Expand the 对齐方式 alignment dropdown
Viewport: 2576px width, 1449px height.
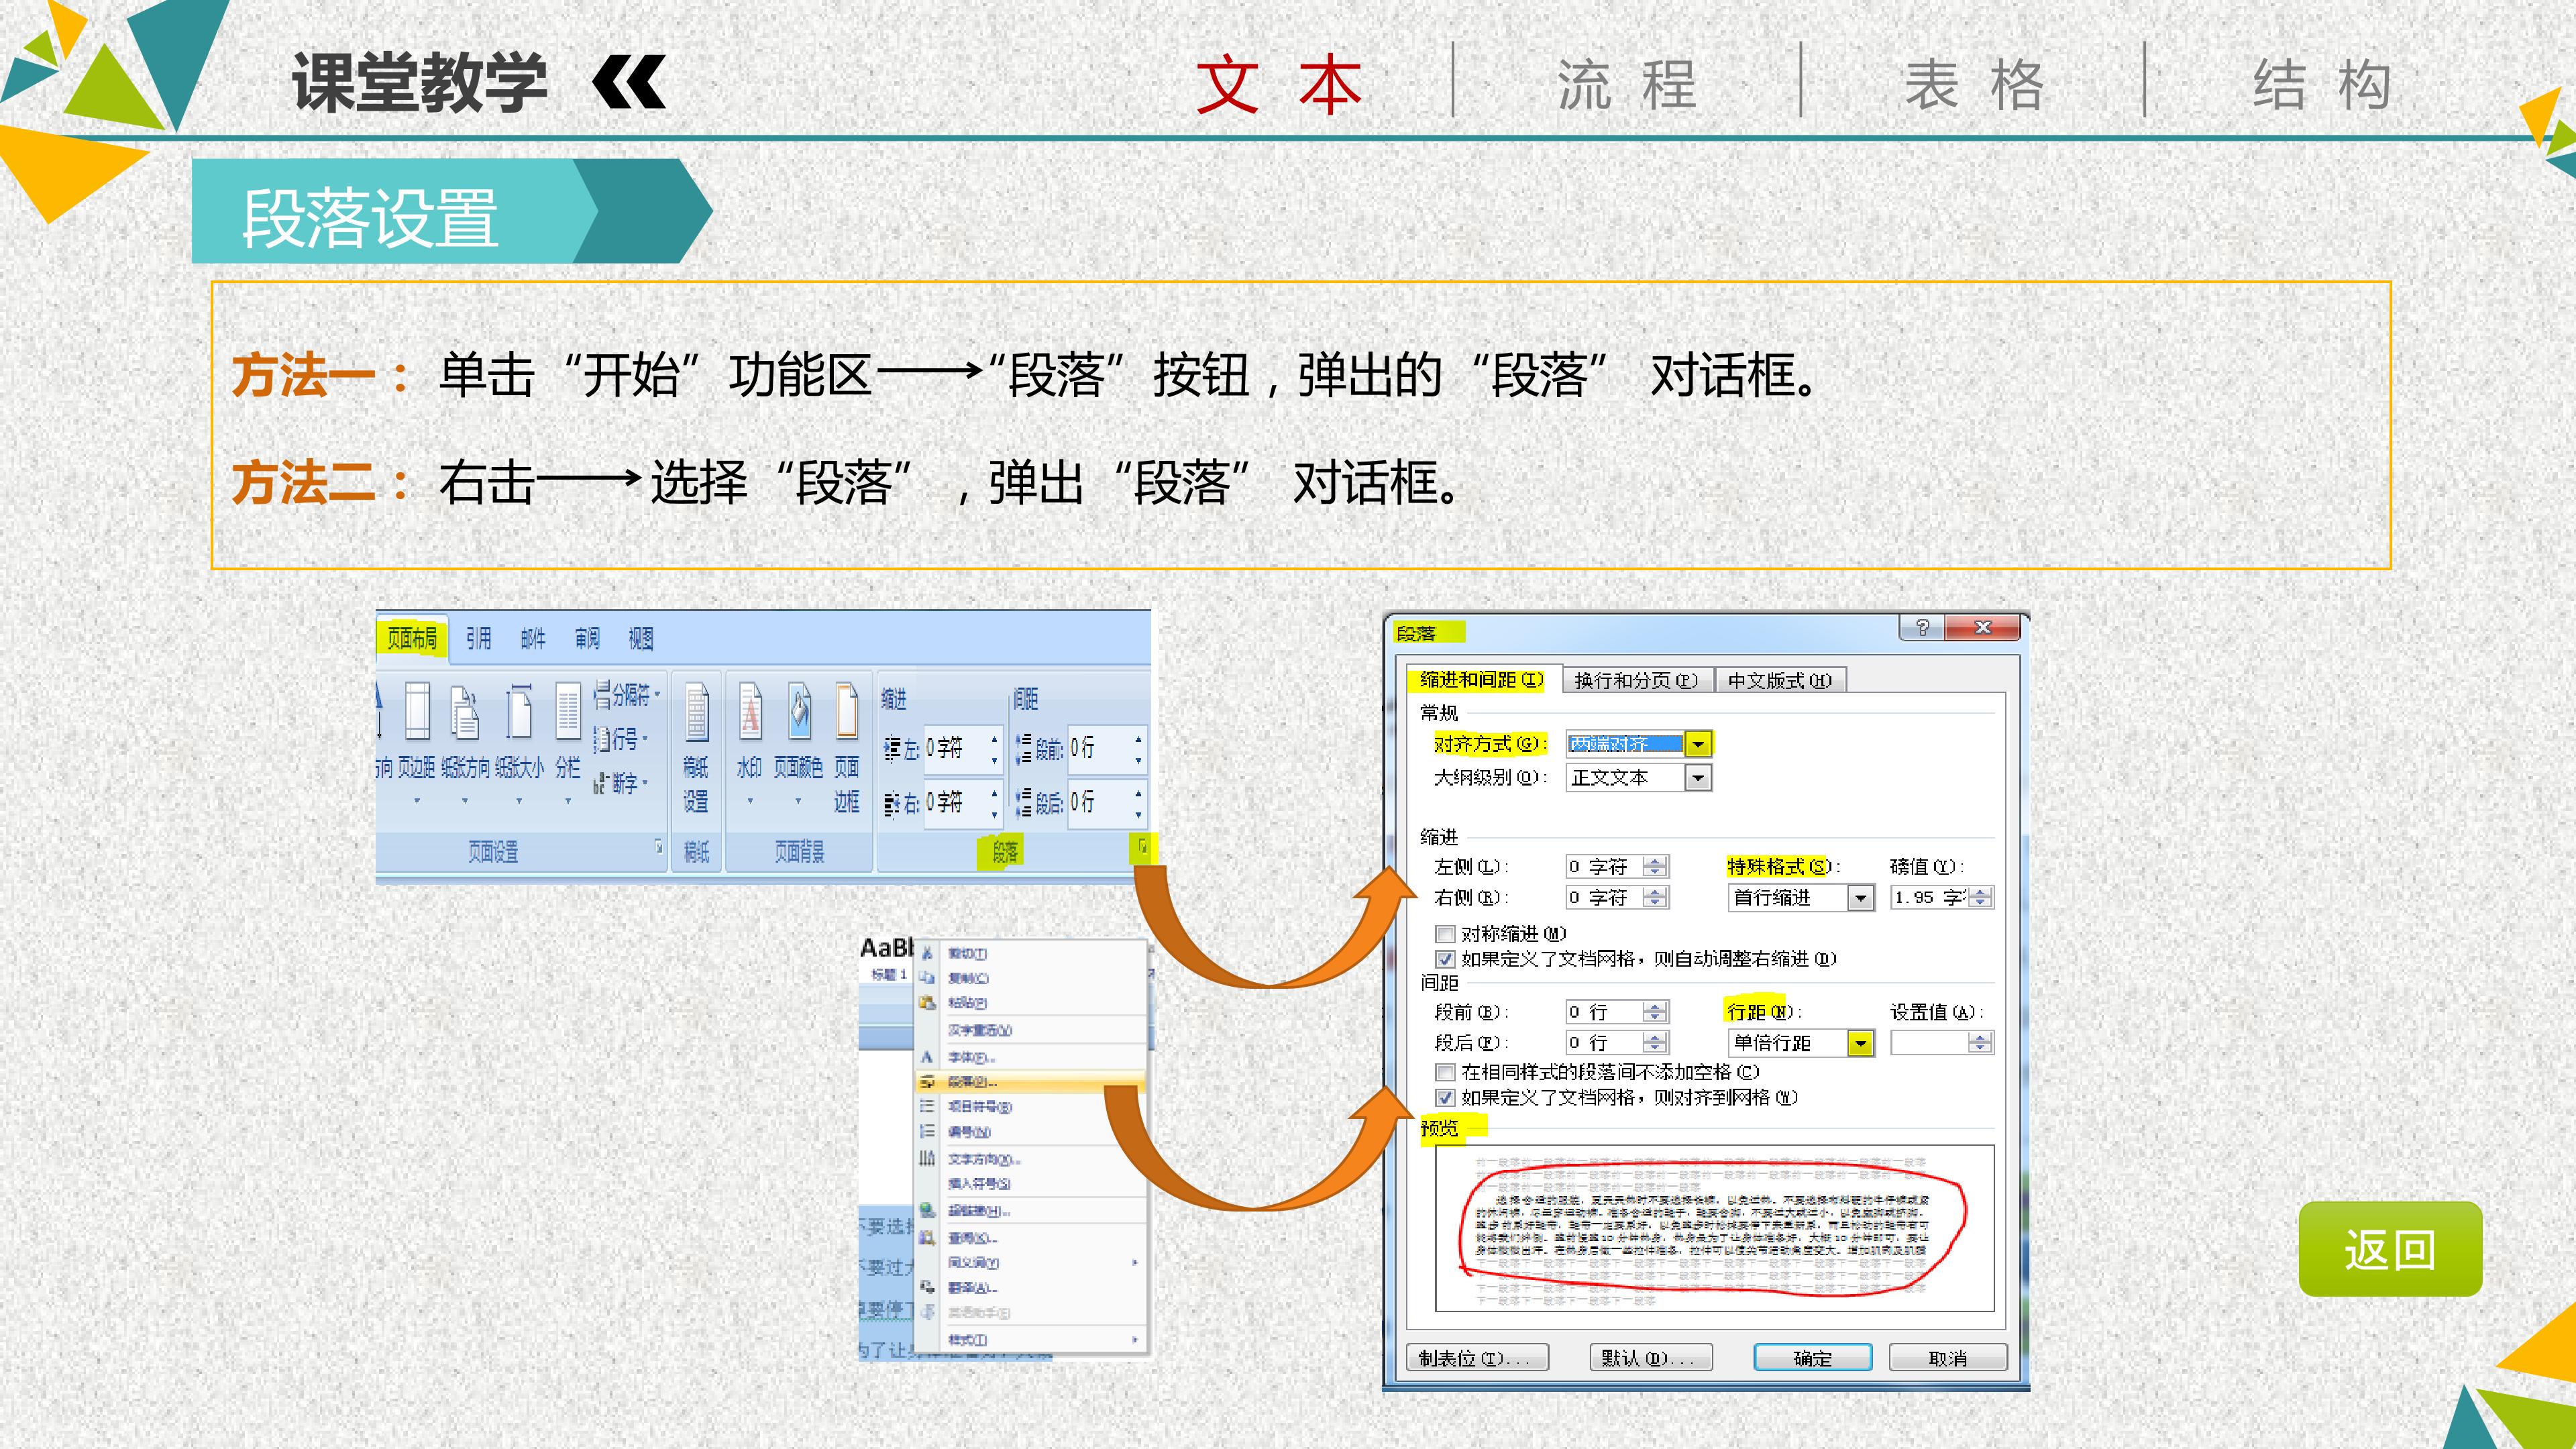tap(1698, 744)
